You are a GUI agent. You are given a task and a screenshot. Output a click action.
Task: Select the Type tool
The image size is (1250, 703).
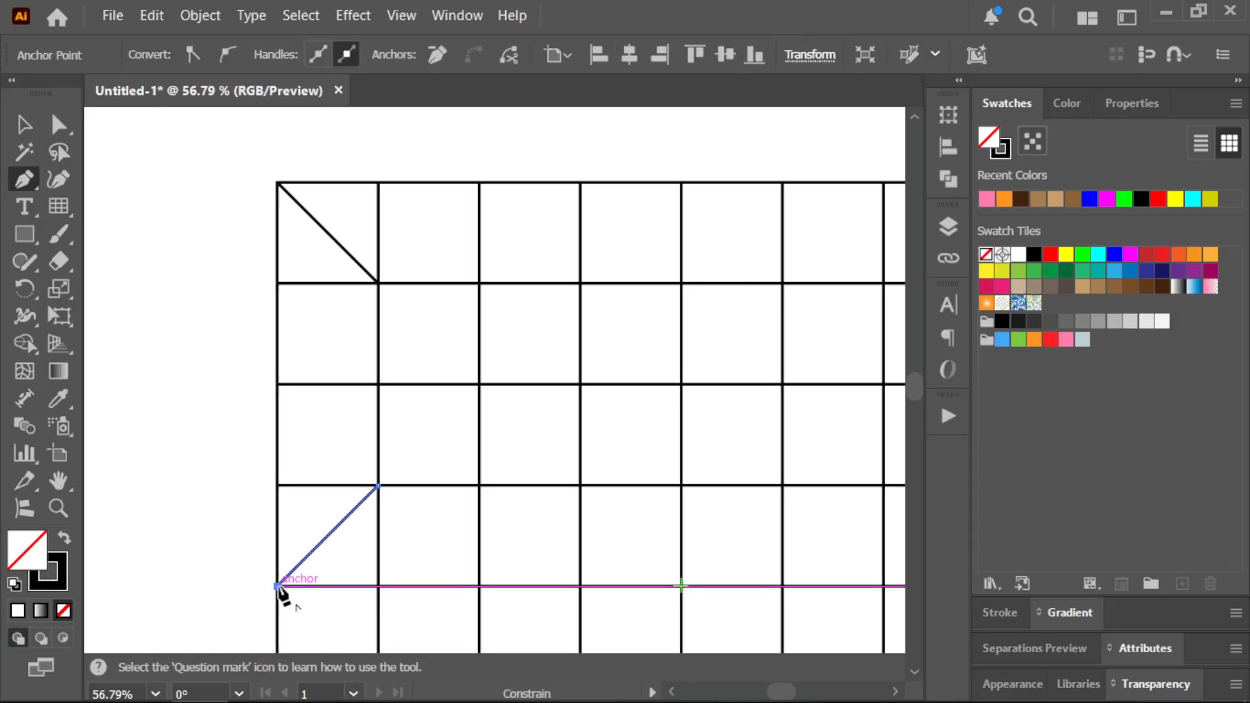point(24,206)
